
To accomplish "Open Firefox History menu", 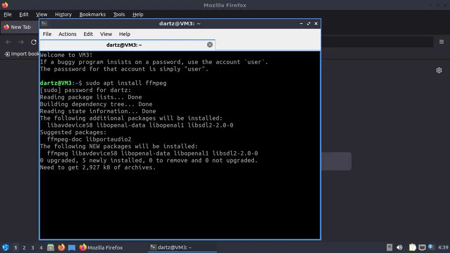I will click(x=63, y=14).
